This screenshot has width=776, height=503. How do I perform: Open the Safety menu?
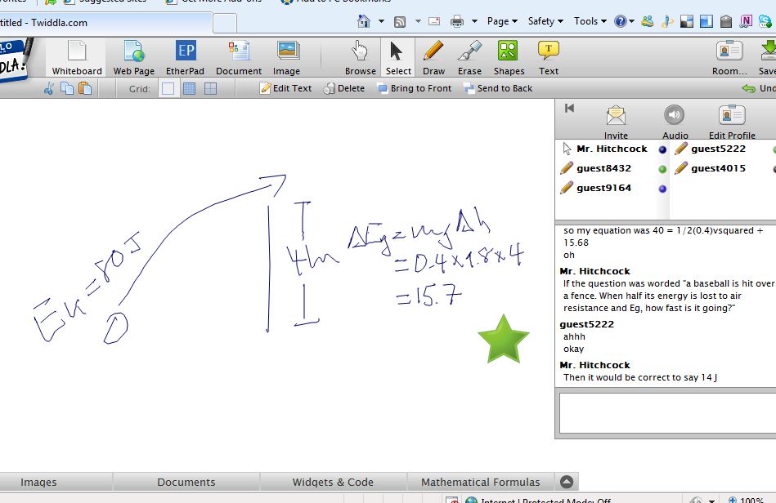click(x=545, y=21)
